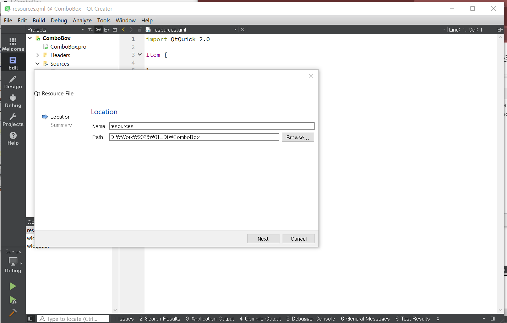Image resolution: width=507 pixels, height=323 pixels.
Task: Collapse the Sources folder
Action: point(38,63)
